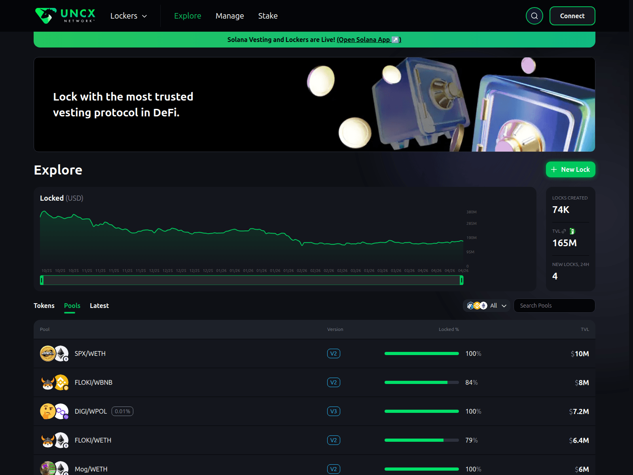Click the right chart range handle
This screenshot has height=475, width=633.
point(461,280)
